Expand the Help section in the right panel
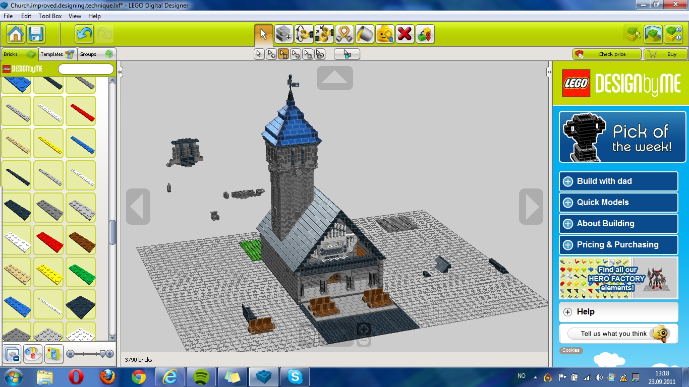The height and width of the screenshot is (387, 689). coord(618,312)
